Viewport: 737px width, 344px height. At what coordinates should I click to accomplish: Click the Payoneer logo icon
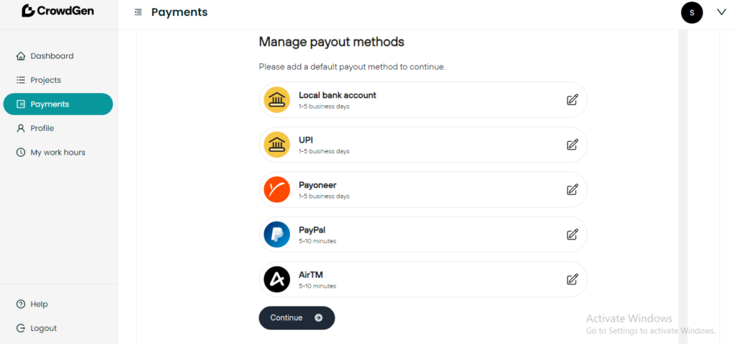coord(277,189)
